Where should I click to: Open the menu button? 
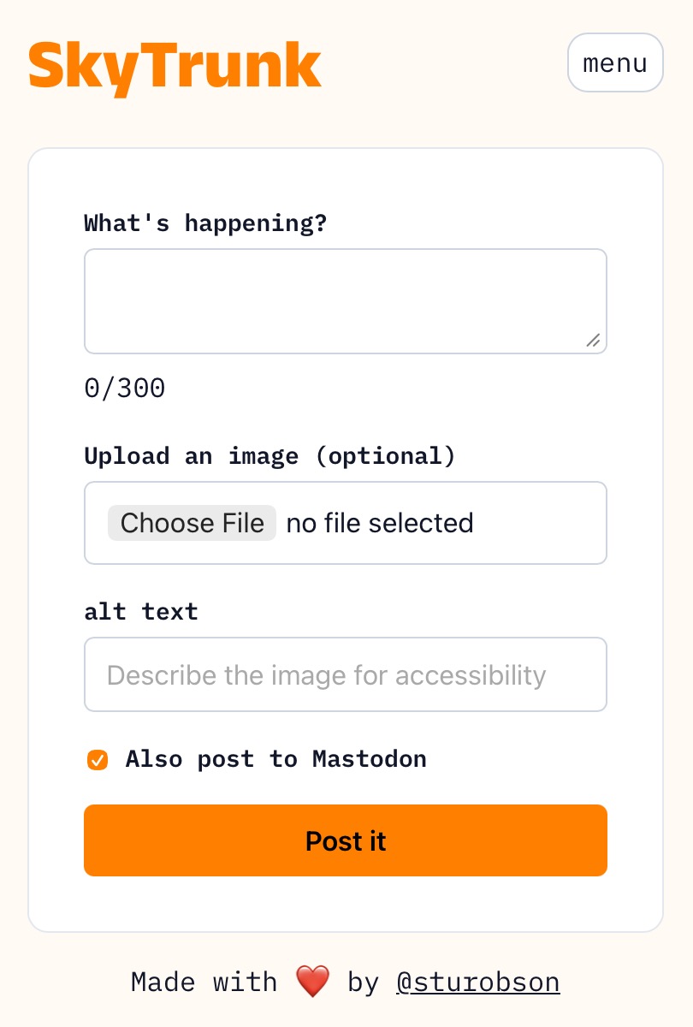(x=615, y=62)
